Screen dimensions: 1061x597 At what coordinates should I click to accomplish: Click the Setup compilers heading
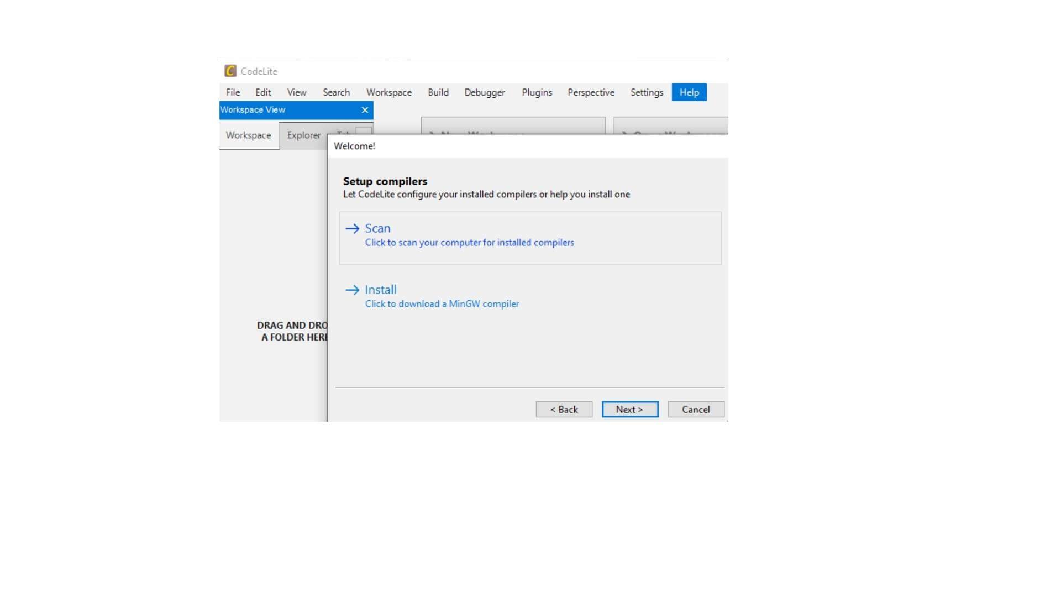[x=385, y=181]
